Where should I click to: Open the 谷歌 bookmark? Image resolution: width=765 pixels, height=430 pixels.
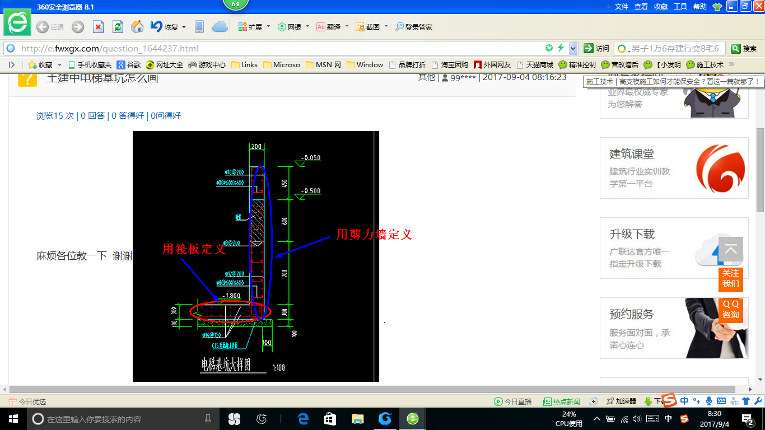tap(129, 65)
